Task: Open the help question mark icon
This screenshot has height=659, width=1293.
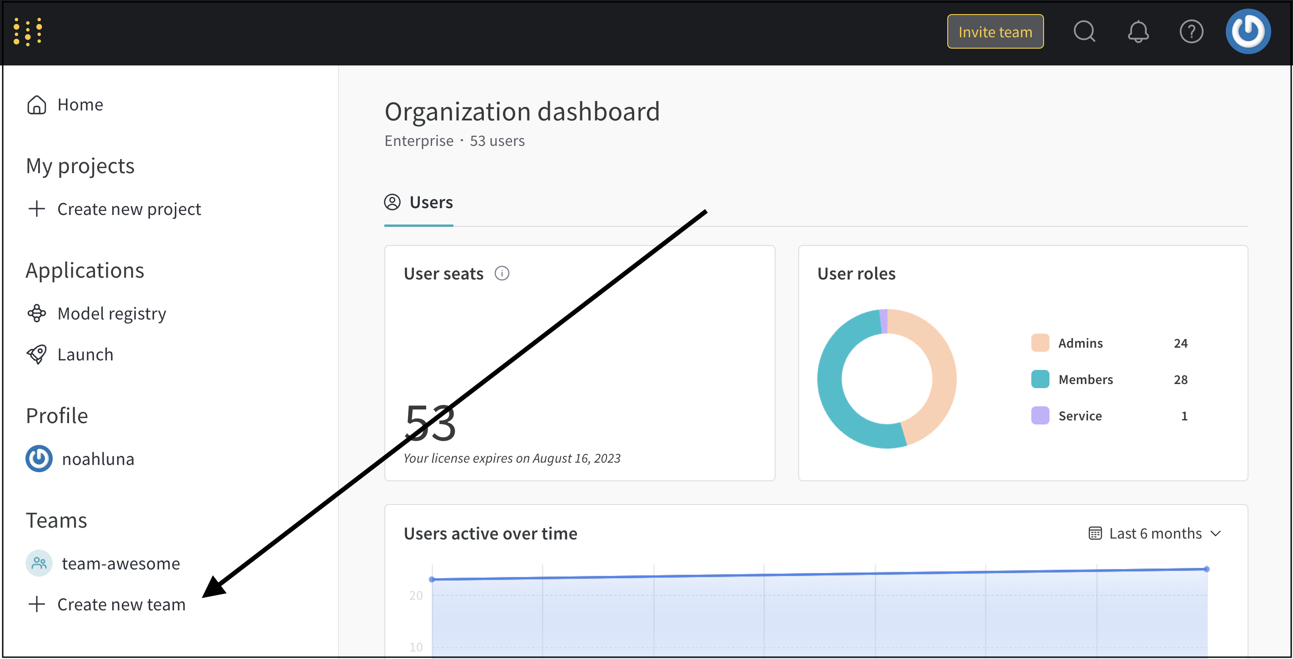Action: pos(1191,32)
